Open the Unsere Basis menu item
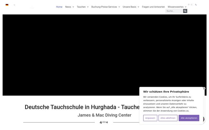209x130 pixels. click(x=129, y=7)
